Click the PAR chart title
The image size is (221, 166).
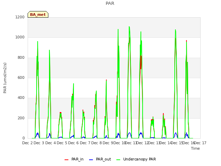point(110,3)
